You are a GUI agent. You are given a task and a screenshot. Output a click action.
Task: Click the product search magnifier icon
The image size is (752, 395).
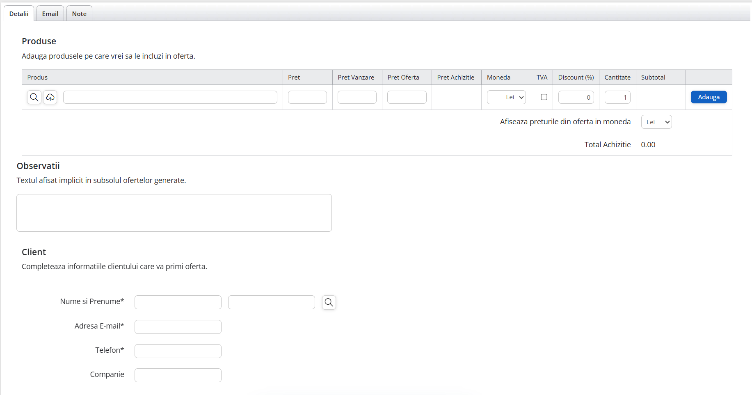[34, 97]
